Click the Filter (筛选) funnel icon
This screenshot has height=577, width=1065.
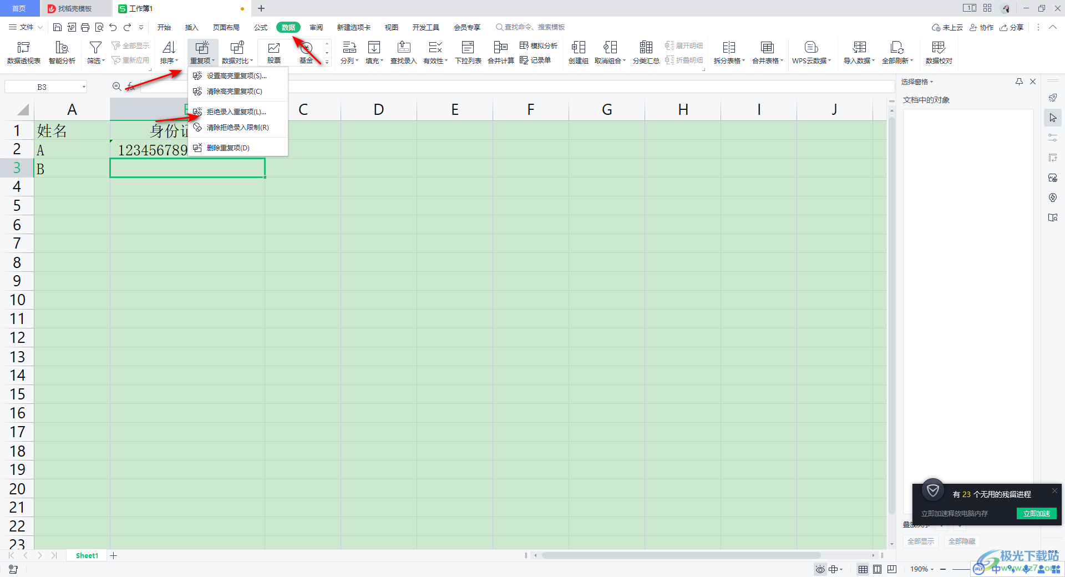point(95,48)
